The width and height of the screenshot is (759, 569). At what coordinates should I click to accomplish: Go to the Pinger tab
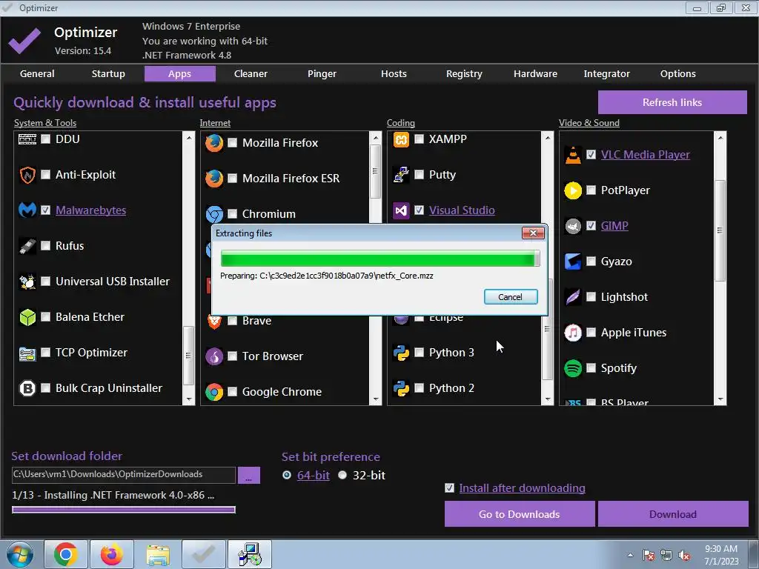pyautogui.click(x=322, y=73)
